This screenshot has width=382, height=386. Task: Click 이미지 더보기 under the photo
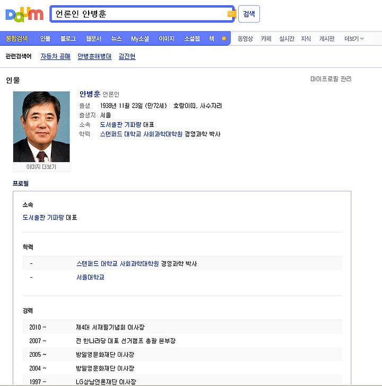41,167
